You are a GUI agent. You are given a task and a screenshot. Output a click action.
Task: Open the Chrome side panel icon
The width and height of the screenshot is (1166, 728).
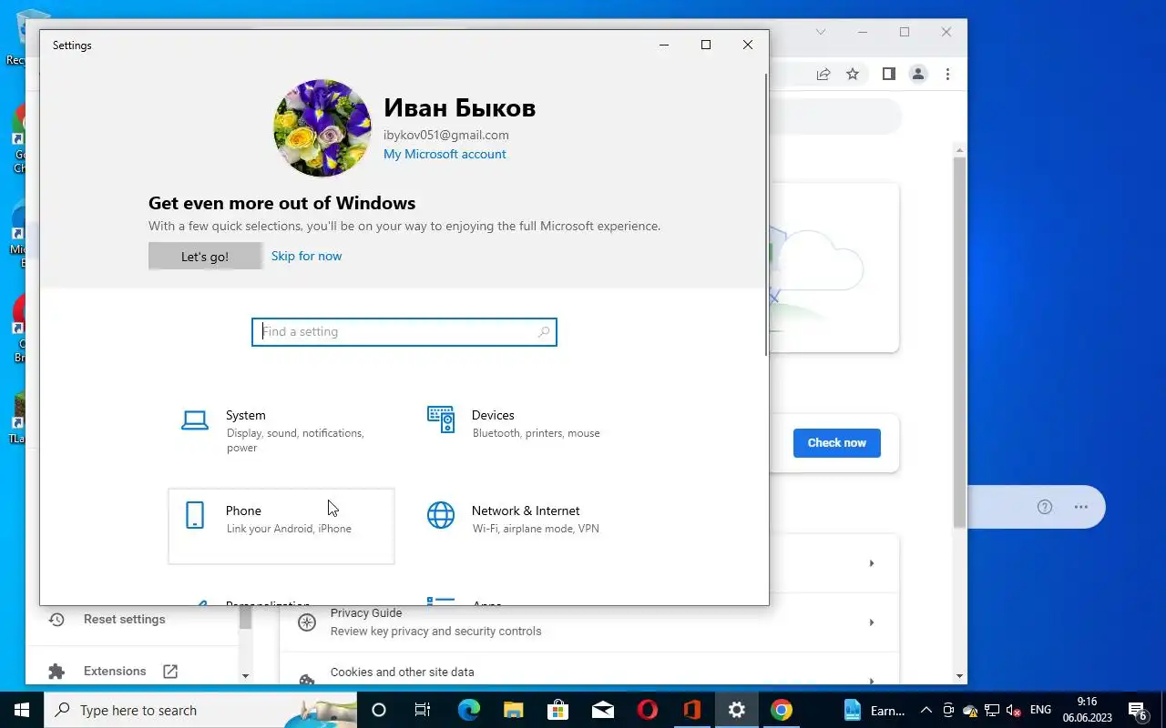889,74
